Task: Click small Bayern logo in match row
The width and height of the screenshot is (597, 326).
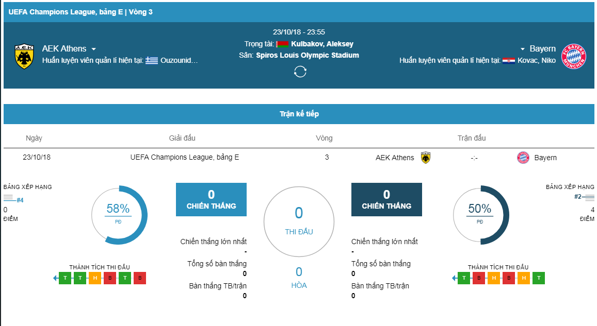Action: (523, 157)
